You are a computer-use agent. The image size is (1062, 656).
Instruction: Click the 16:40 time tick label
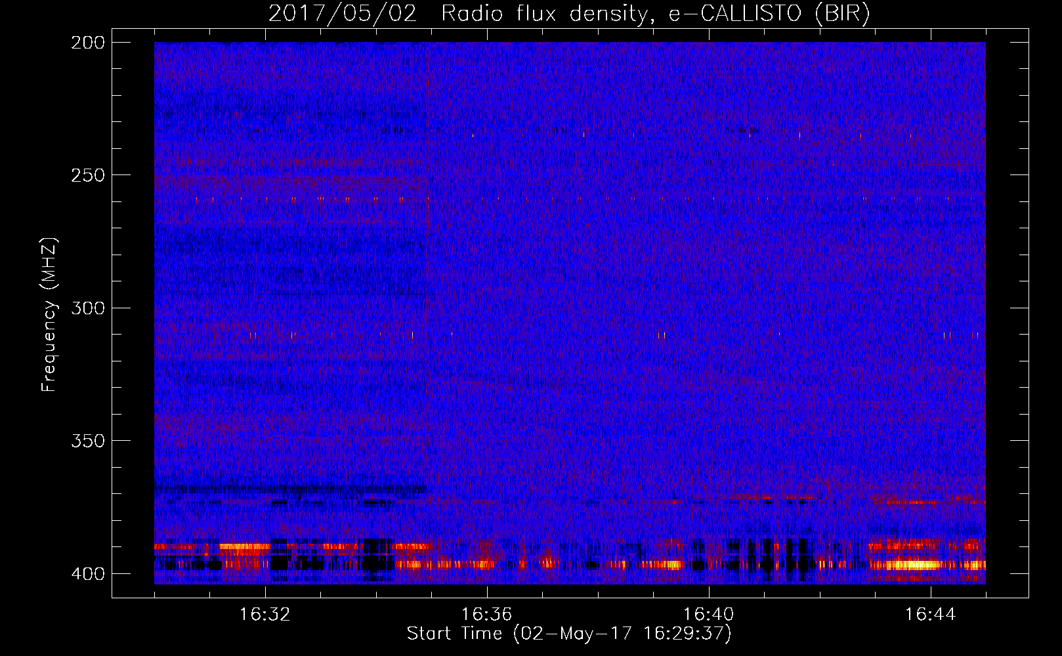click(x=709, y=615)
